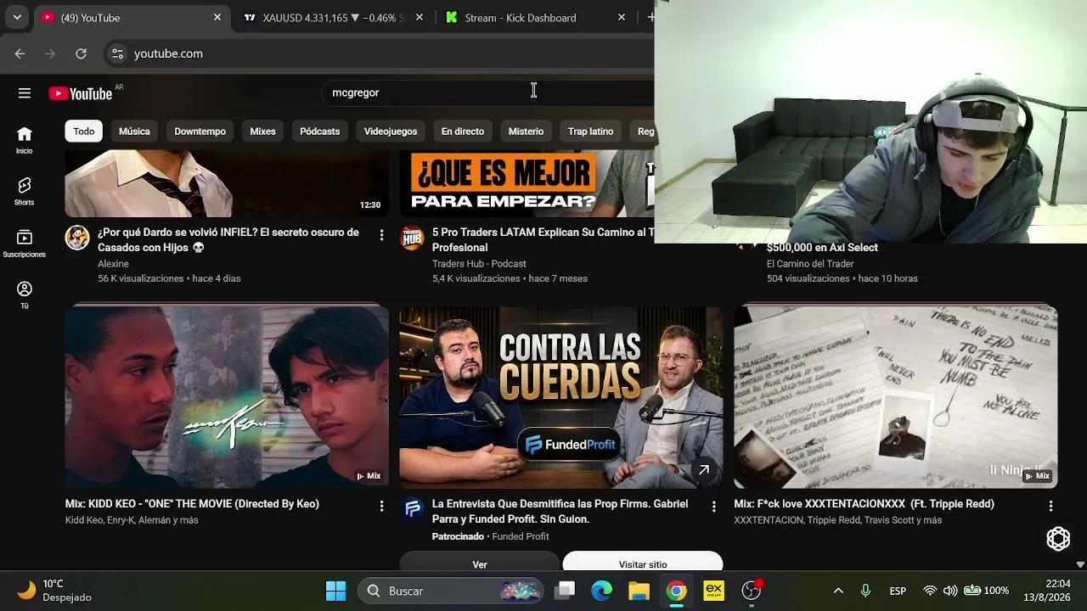Launch Microsoft Edge from the taskbar
Screen dimensions: 1087x611
tap(602, 591)
